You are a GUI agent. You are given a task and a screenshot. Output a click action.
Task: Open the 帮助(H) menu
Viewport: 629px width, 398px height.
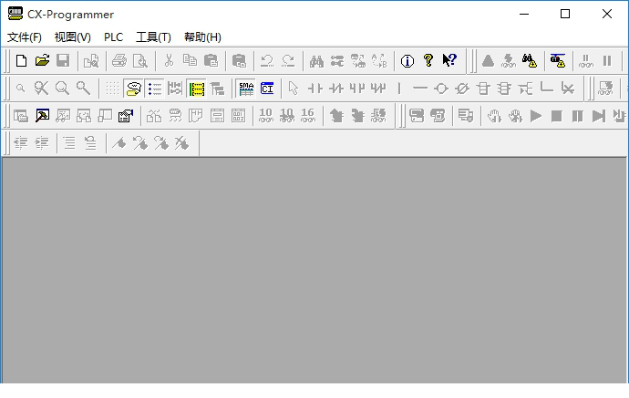202,37
